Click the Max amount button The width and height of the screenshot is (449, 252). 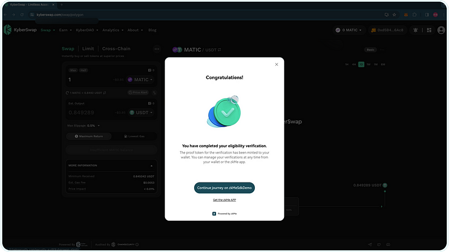pyautogui.click(x=73, y=71)
